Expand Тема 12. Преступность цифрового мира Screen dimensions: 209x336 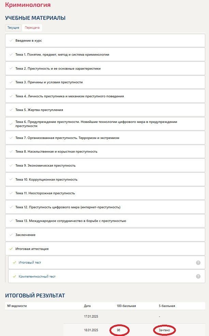[105, 207]
